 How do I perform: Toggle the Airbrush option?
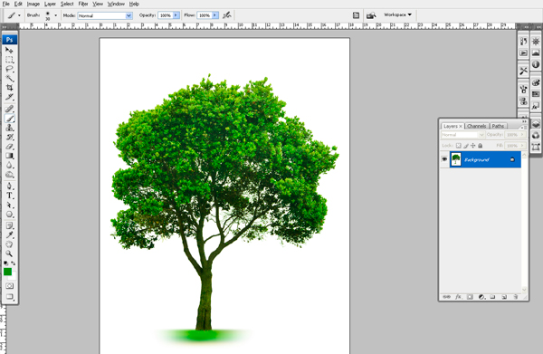pos(227,15)
